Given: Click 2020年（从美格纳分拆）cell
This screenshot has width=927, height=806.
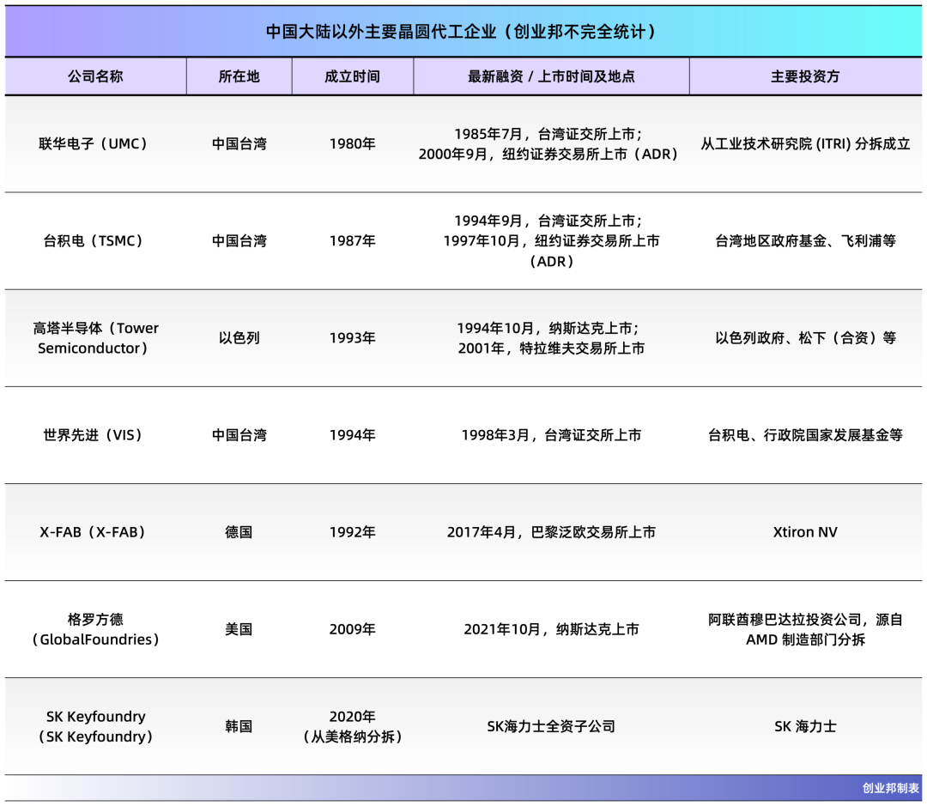Looking at the screenshot, I should point(353,726).
